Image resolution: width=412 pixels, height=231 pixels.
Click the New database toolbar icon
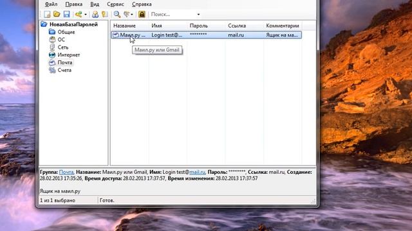point(47,14)
